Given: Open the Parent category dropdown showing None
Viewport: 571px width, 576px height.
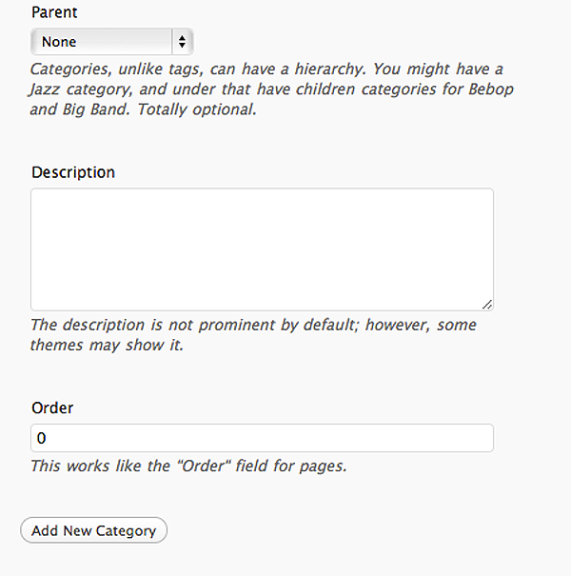Looking at the screenshot, I should tap(112, 42).
